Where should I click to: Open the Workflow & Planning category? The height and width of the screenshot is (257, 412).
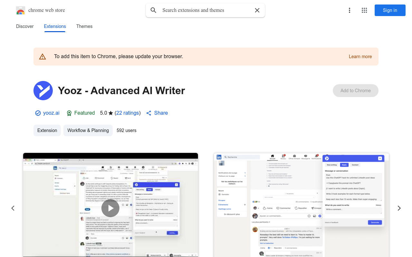[88, 130]
